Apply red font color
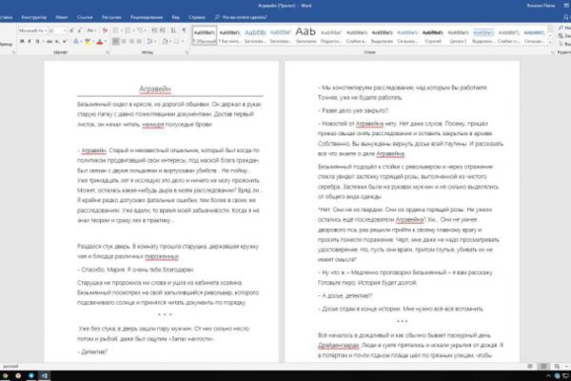 pos(100,41)
